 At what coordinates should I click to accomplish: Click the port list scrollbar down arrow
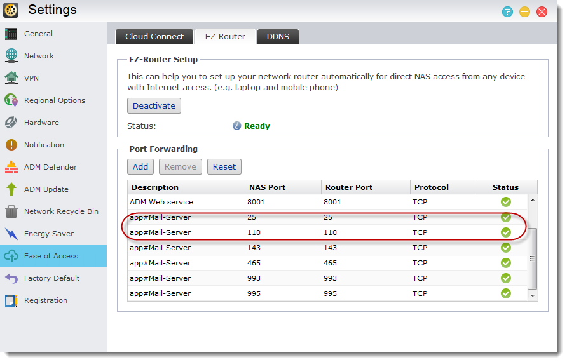click(533, 295)
